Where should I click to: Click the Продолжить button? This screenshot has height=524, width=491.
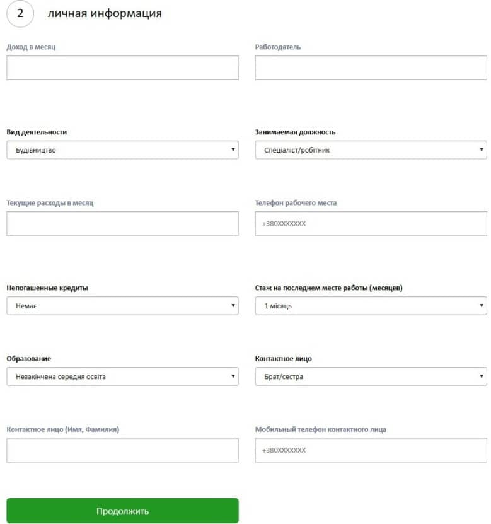point(122,511)
